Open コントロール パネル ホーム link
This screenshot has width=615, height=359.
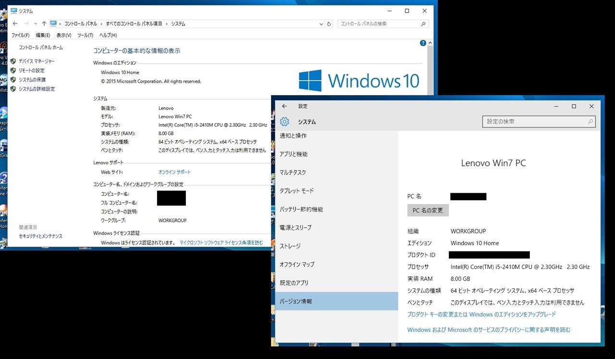coord(41,48)
